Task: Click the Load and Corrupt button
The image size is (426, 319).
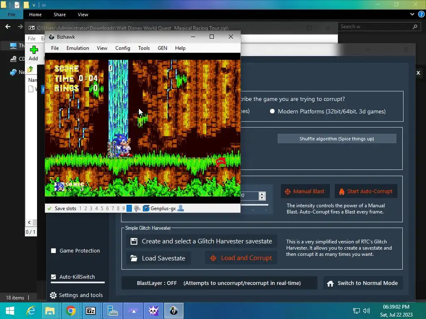Action: point(241,258)
